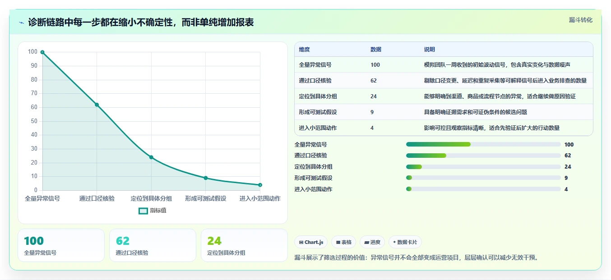Screen dimensions: 611x280
Task: Click x-axis label 进入小范围动作
Action: (x=260, y=198)
